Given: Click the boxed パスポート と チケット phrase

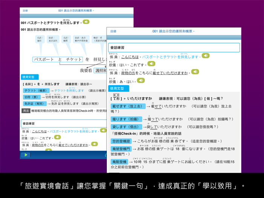Looking at the screenshot, I should click(58, 60).
